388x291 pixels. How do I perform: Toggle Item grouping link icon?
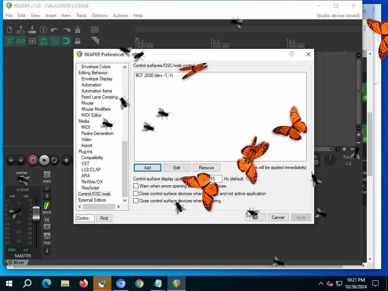click(21, 41)
